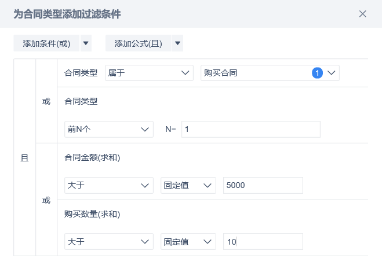Expand the 前N个 dropdown
The width and height of the screenshot is (382, 262).
tap(109, 130)
